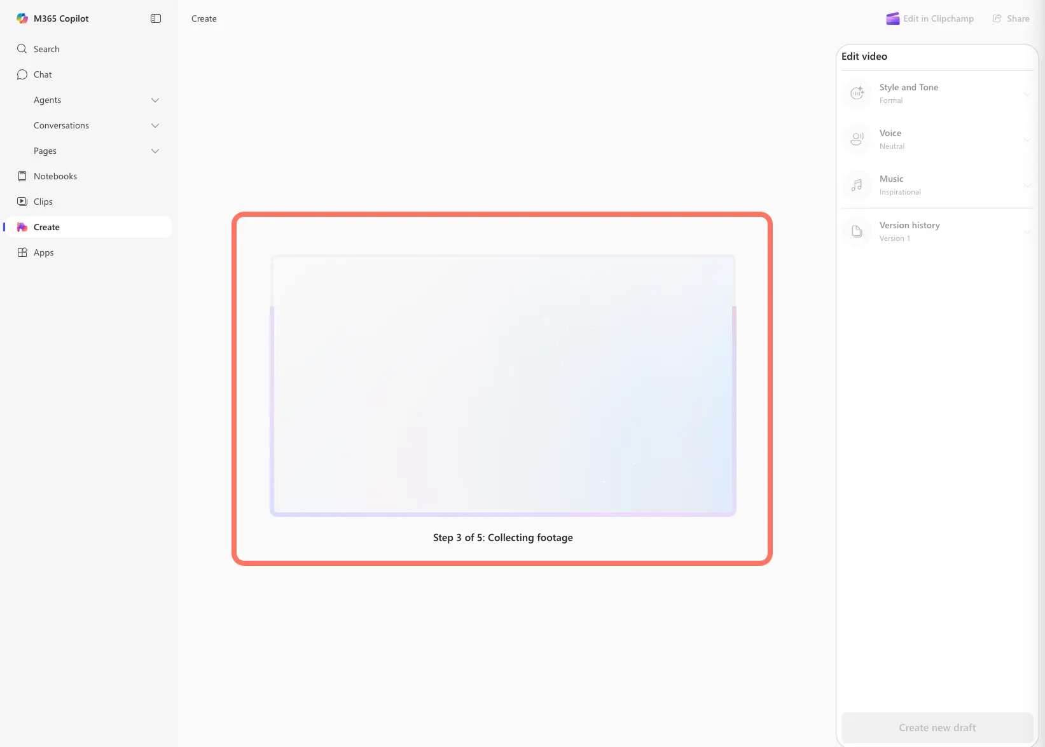The image size is (1045, 747).
Task: Click the M365 Copilot title text
Action: (x=61, y=18)
